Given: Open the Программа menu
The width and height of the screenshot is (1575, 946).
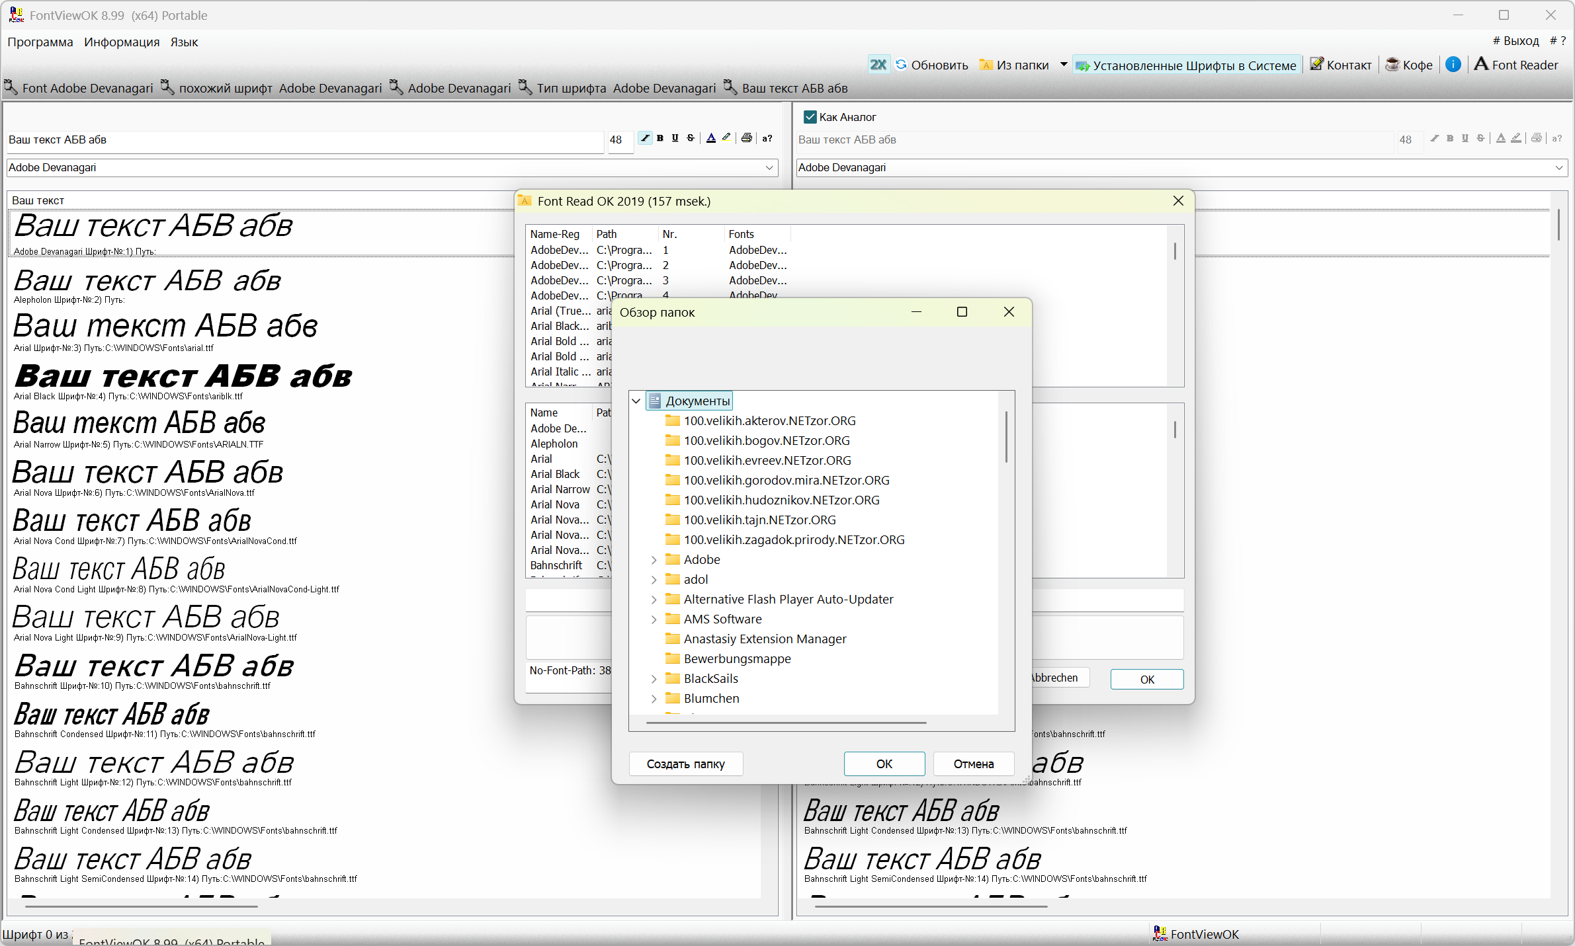Looking at the screenshot, I should tap(40, 42).
